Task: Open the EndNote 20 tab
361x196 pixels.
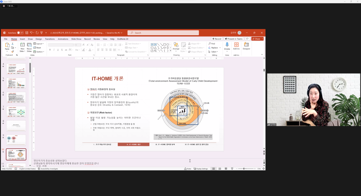Action: click(x=123, y=39)
